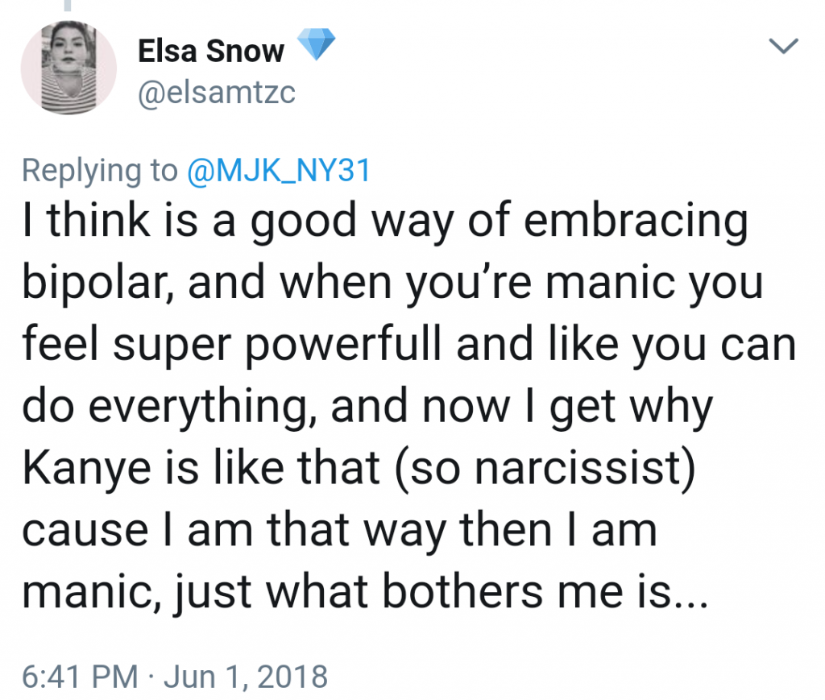This screenshot has height=700, width=825.
Task: Click the blue diamond icon beside Elsa Snow
Action: coord(316,47)
